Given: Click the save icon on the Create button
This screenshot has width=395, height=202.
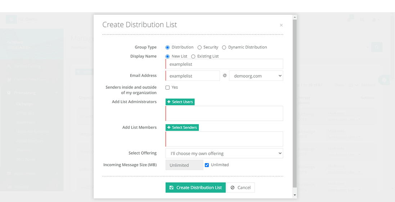Looking at the screenshot, I should point(171,187).
